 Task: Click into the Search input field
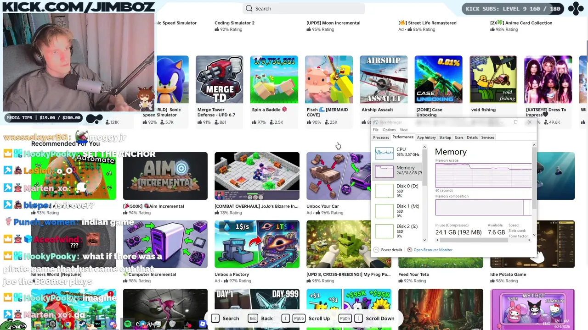[x=304, y=8]
